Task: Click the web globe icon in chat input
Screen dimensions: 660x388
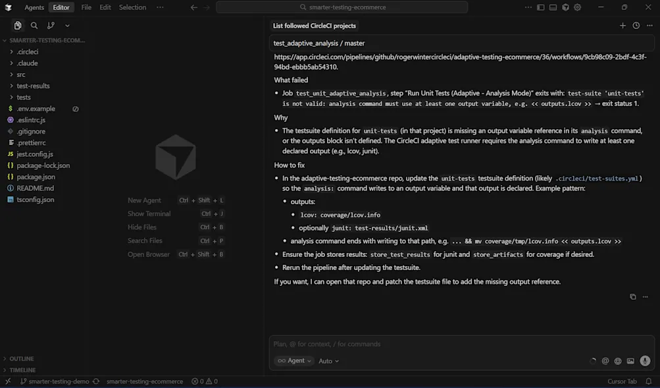Action: click(x=618, y=360)
